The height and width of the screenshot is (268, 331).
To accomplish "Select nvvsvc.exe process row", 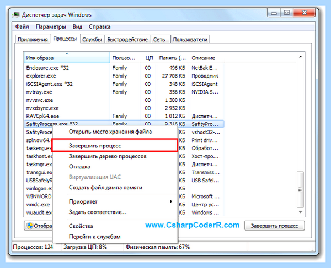I will pyautogui.click(x=124, y=100).
